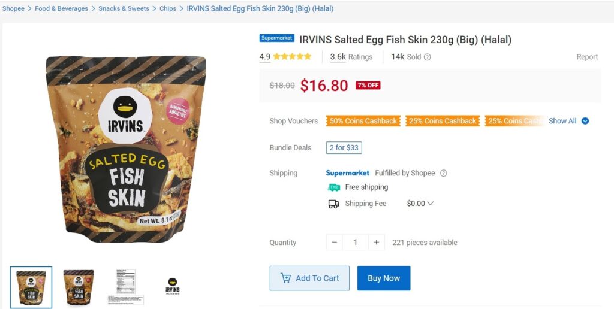Click the quantity input field
Viewport: 614px width, 309px height.
[x=355, y=243]
